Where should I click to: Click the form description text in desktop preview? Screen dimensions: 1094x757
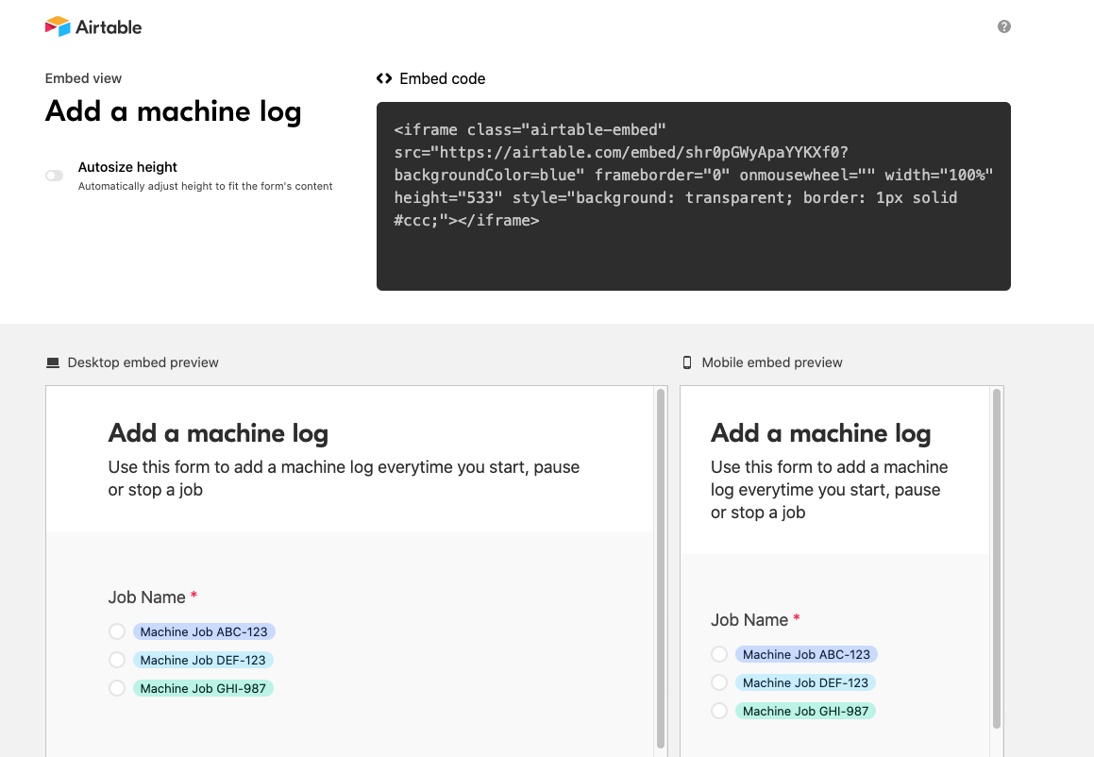coord(344,478)
